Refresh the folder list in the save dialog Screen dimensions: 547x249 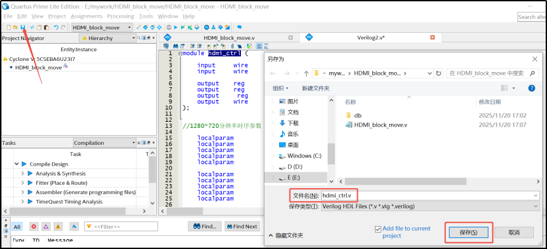(x=439, y=73)
